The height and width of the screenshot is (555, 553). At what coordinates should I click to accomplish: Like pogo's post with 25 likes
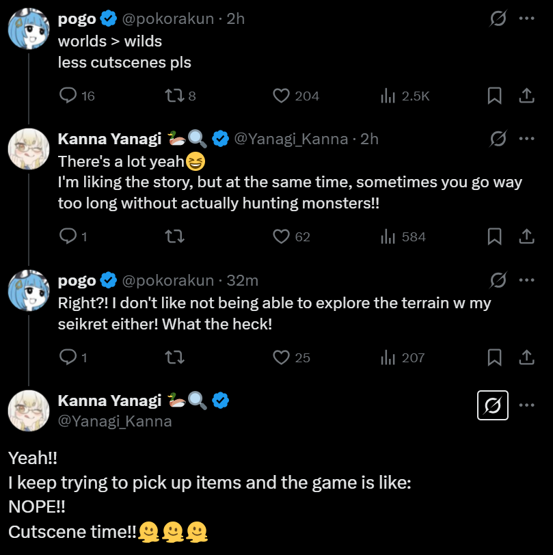tap(282, 357)
